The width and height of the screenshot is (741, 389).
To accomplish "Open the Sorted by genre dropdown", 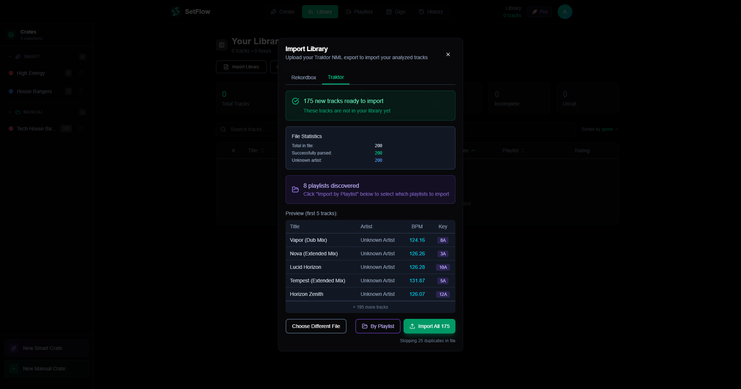I will point(599,129).
